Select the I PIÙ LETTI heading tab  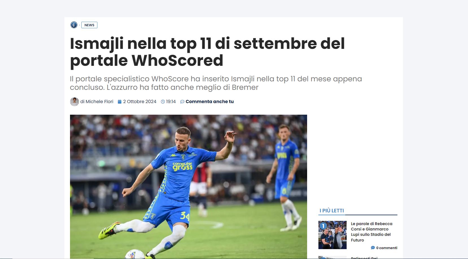click(332, 211)
